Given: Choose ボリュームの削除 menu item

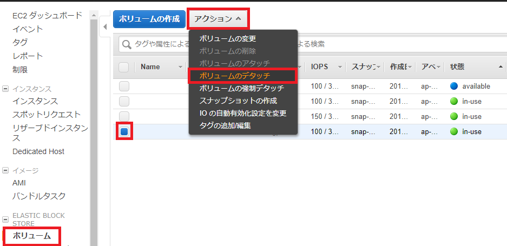Looking at the screenshot, I should click(228, 51).
